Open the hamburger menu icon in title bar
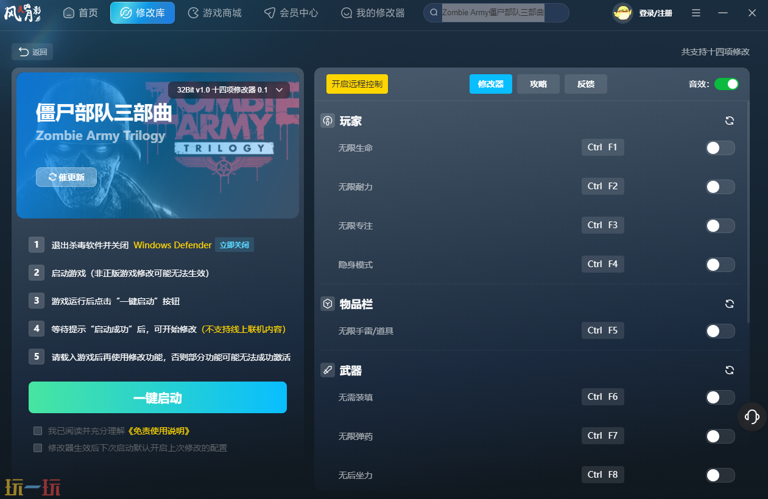This screenshot has width=768, height=499. click(696, 13)
